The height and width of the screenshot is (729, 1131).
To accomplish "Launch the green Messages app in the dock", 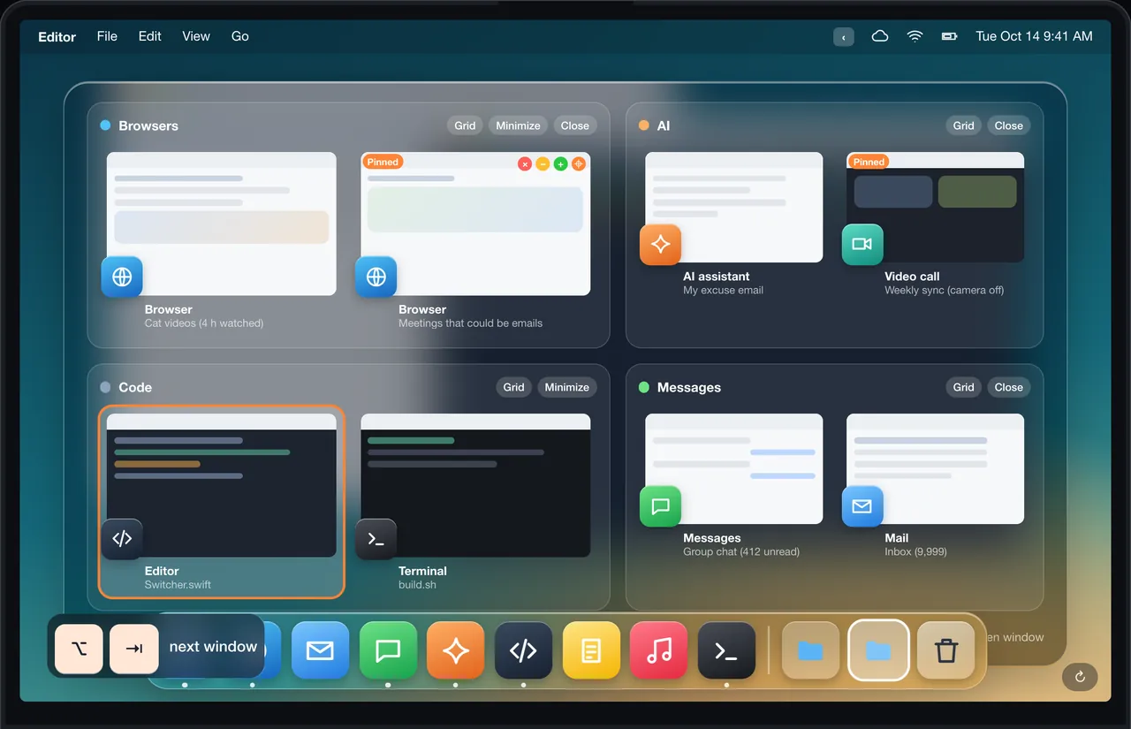I will click(x=388, y=651).
